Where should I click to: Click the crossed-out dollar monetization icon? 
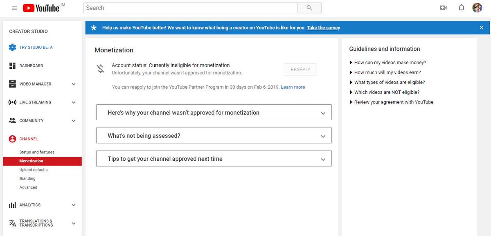(x=101, y=69)
